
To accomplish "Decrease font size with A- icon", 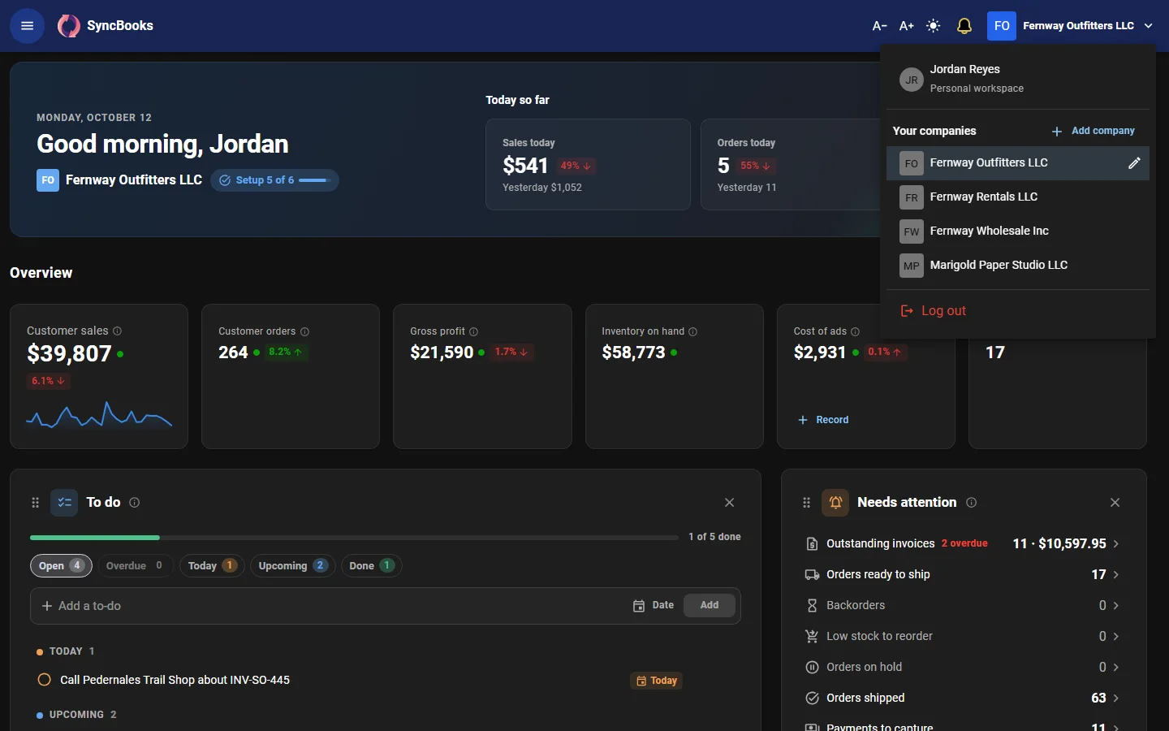I will [879, 26].
